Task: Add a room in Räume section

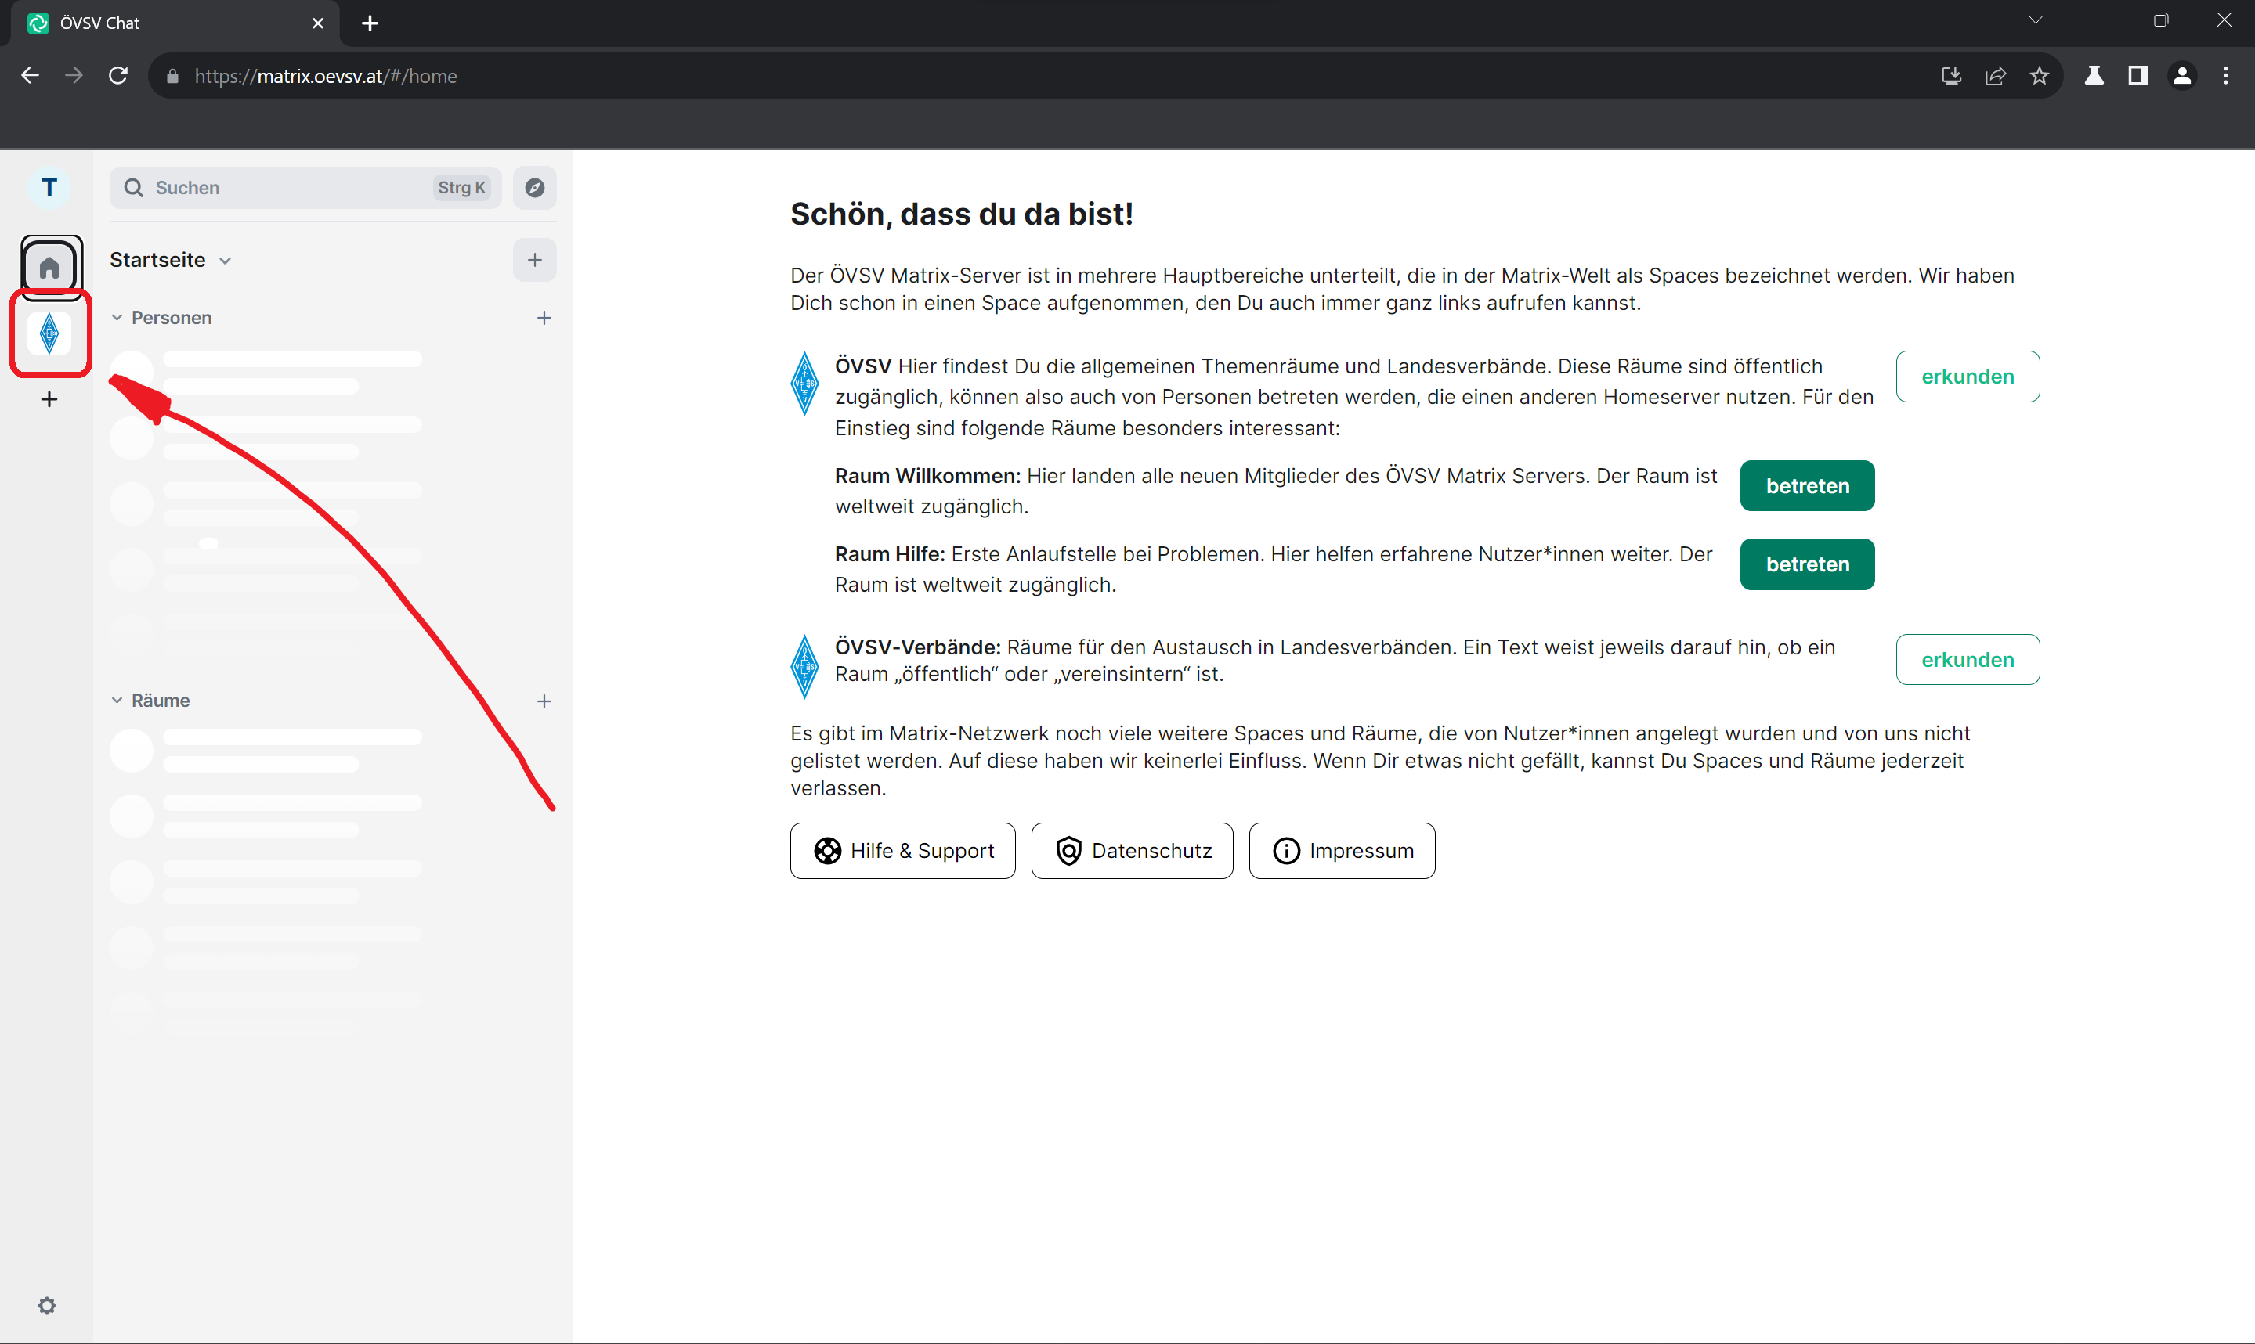Action: (544, 701)
